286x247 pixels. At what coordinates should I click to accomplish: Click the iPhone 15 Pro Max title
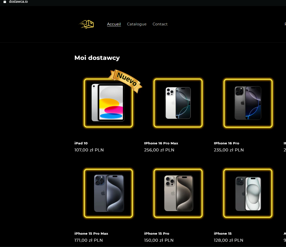(x=91, y=233)
